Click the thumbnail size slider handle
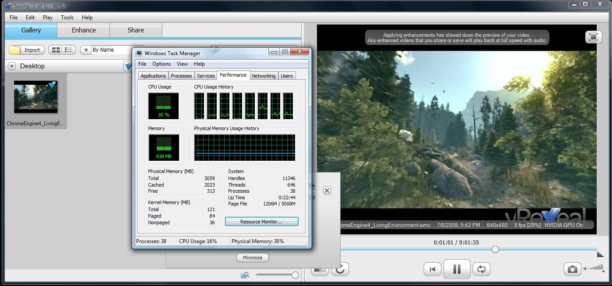612x286 pixels. [295, 275]
